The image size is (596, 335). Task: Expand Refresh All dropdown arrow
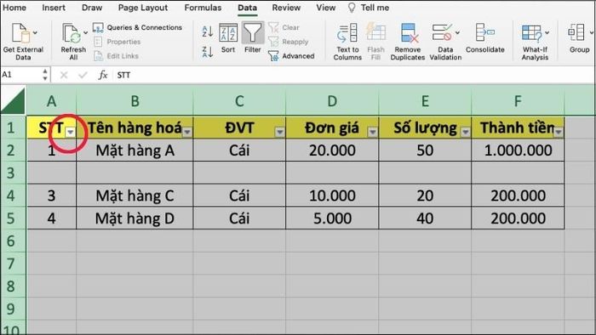(85, 33)
